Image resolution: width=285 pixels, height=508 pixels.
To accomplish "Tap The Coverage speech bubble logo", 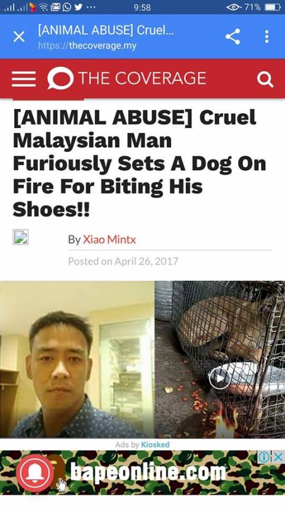I will point(61,78).
